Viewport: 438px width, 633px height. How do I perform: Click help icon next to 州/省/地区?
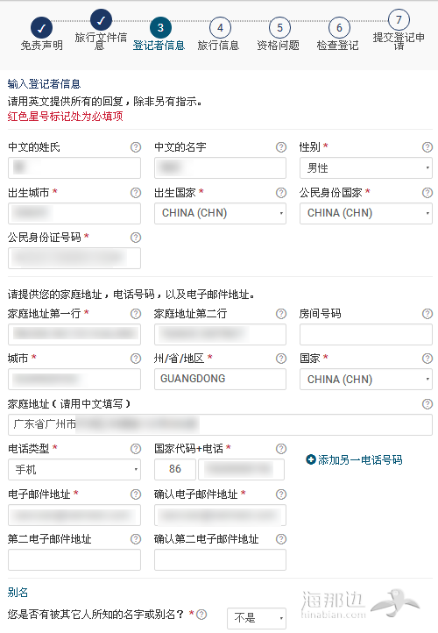(x=281, y=359)
